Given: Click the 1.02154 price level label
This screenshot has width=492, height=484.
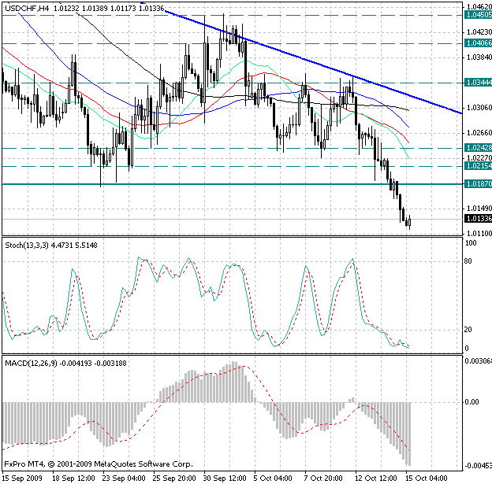Looking at the screenshot, I should coord(477,166).
